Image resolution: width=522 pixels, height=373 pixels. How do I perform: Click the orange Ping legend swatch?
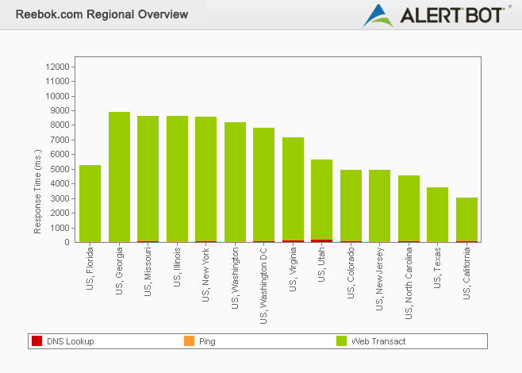(189, 341)
